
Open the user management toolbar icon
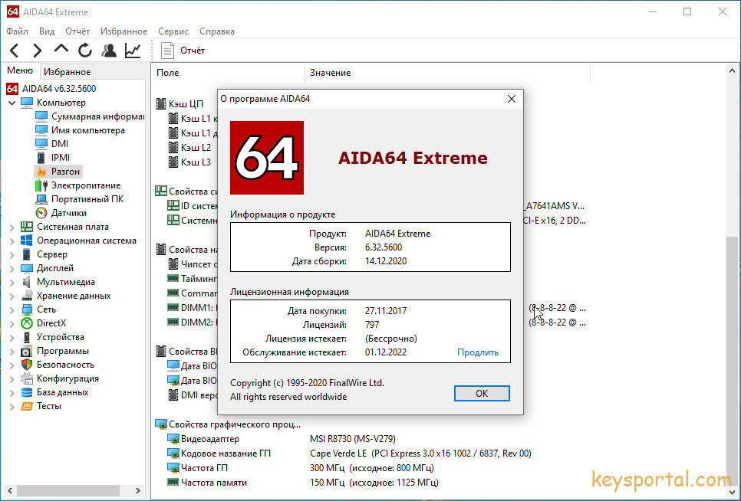(x=109, y=51)
